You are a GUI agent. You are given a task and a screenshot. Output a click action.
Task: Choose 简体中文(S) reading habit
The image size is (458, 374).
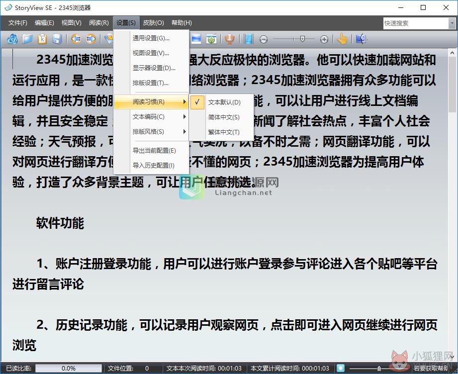(x=221, y=117)
